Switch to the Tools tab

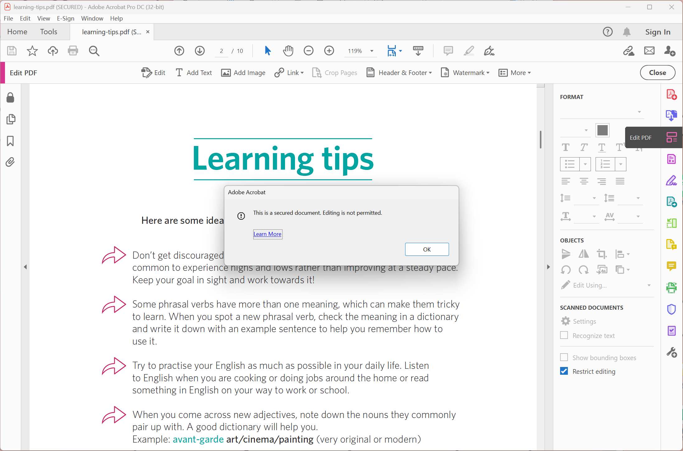point(49,32)
